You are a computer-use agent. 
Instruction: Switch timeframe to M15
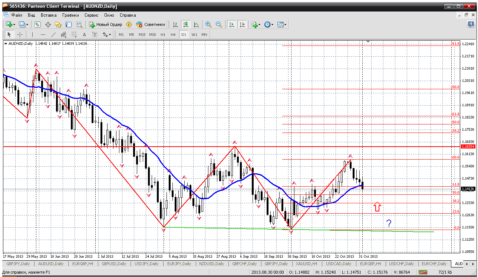(142, 34)
